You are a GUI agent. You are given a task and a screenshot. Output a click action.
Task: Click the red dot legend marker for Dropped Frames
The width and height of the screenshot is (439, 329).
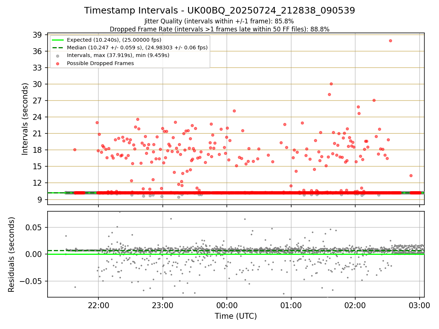point(58,63)
